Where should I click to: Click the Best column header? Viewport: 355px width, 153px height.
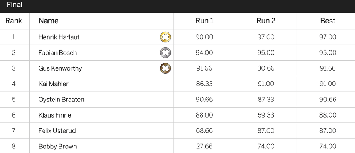328,21
